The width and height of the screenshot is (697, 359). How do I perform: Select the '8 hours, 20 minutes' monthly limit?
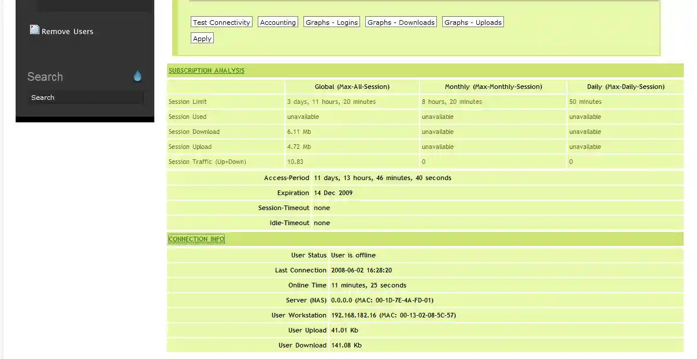(451, 102)
